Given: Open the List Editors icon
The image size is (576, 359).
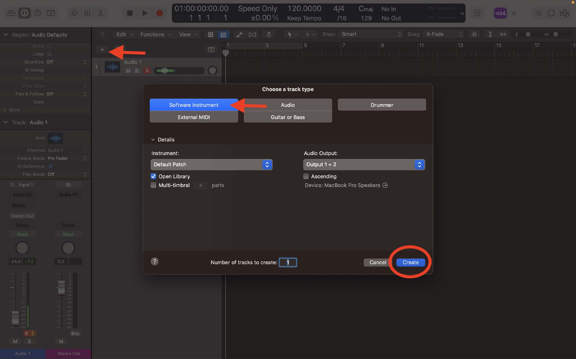Looking at the screenshot, I should 538,13.
